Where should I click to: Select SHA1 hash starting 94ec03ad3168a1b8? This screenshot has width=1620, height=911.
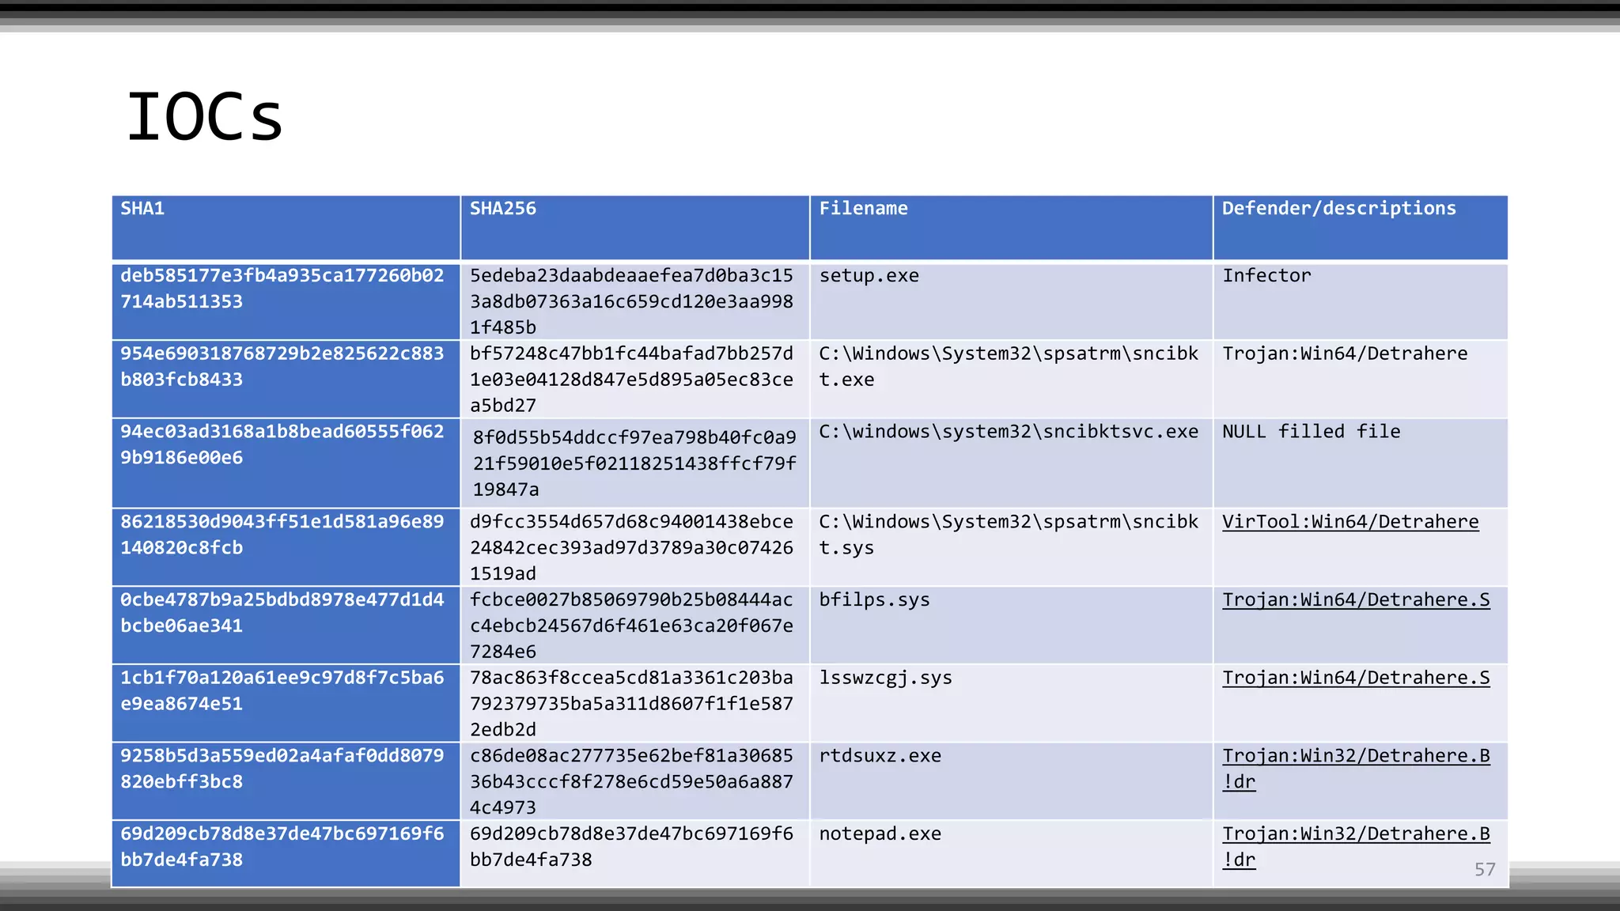(x=282, y=444)
